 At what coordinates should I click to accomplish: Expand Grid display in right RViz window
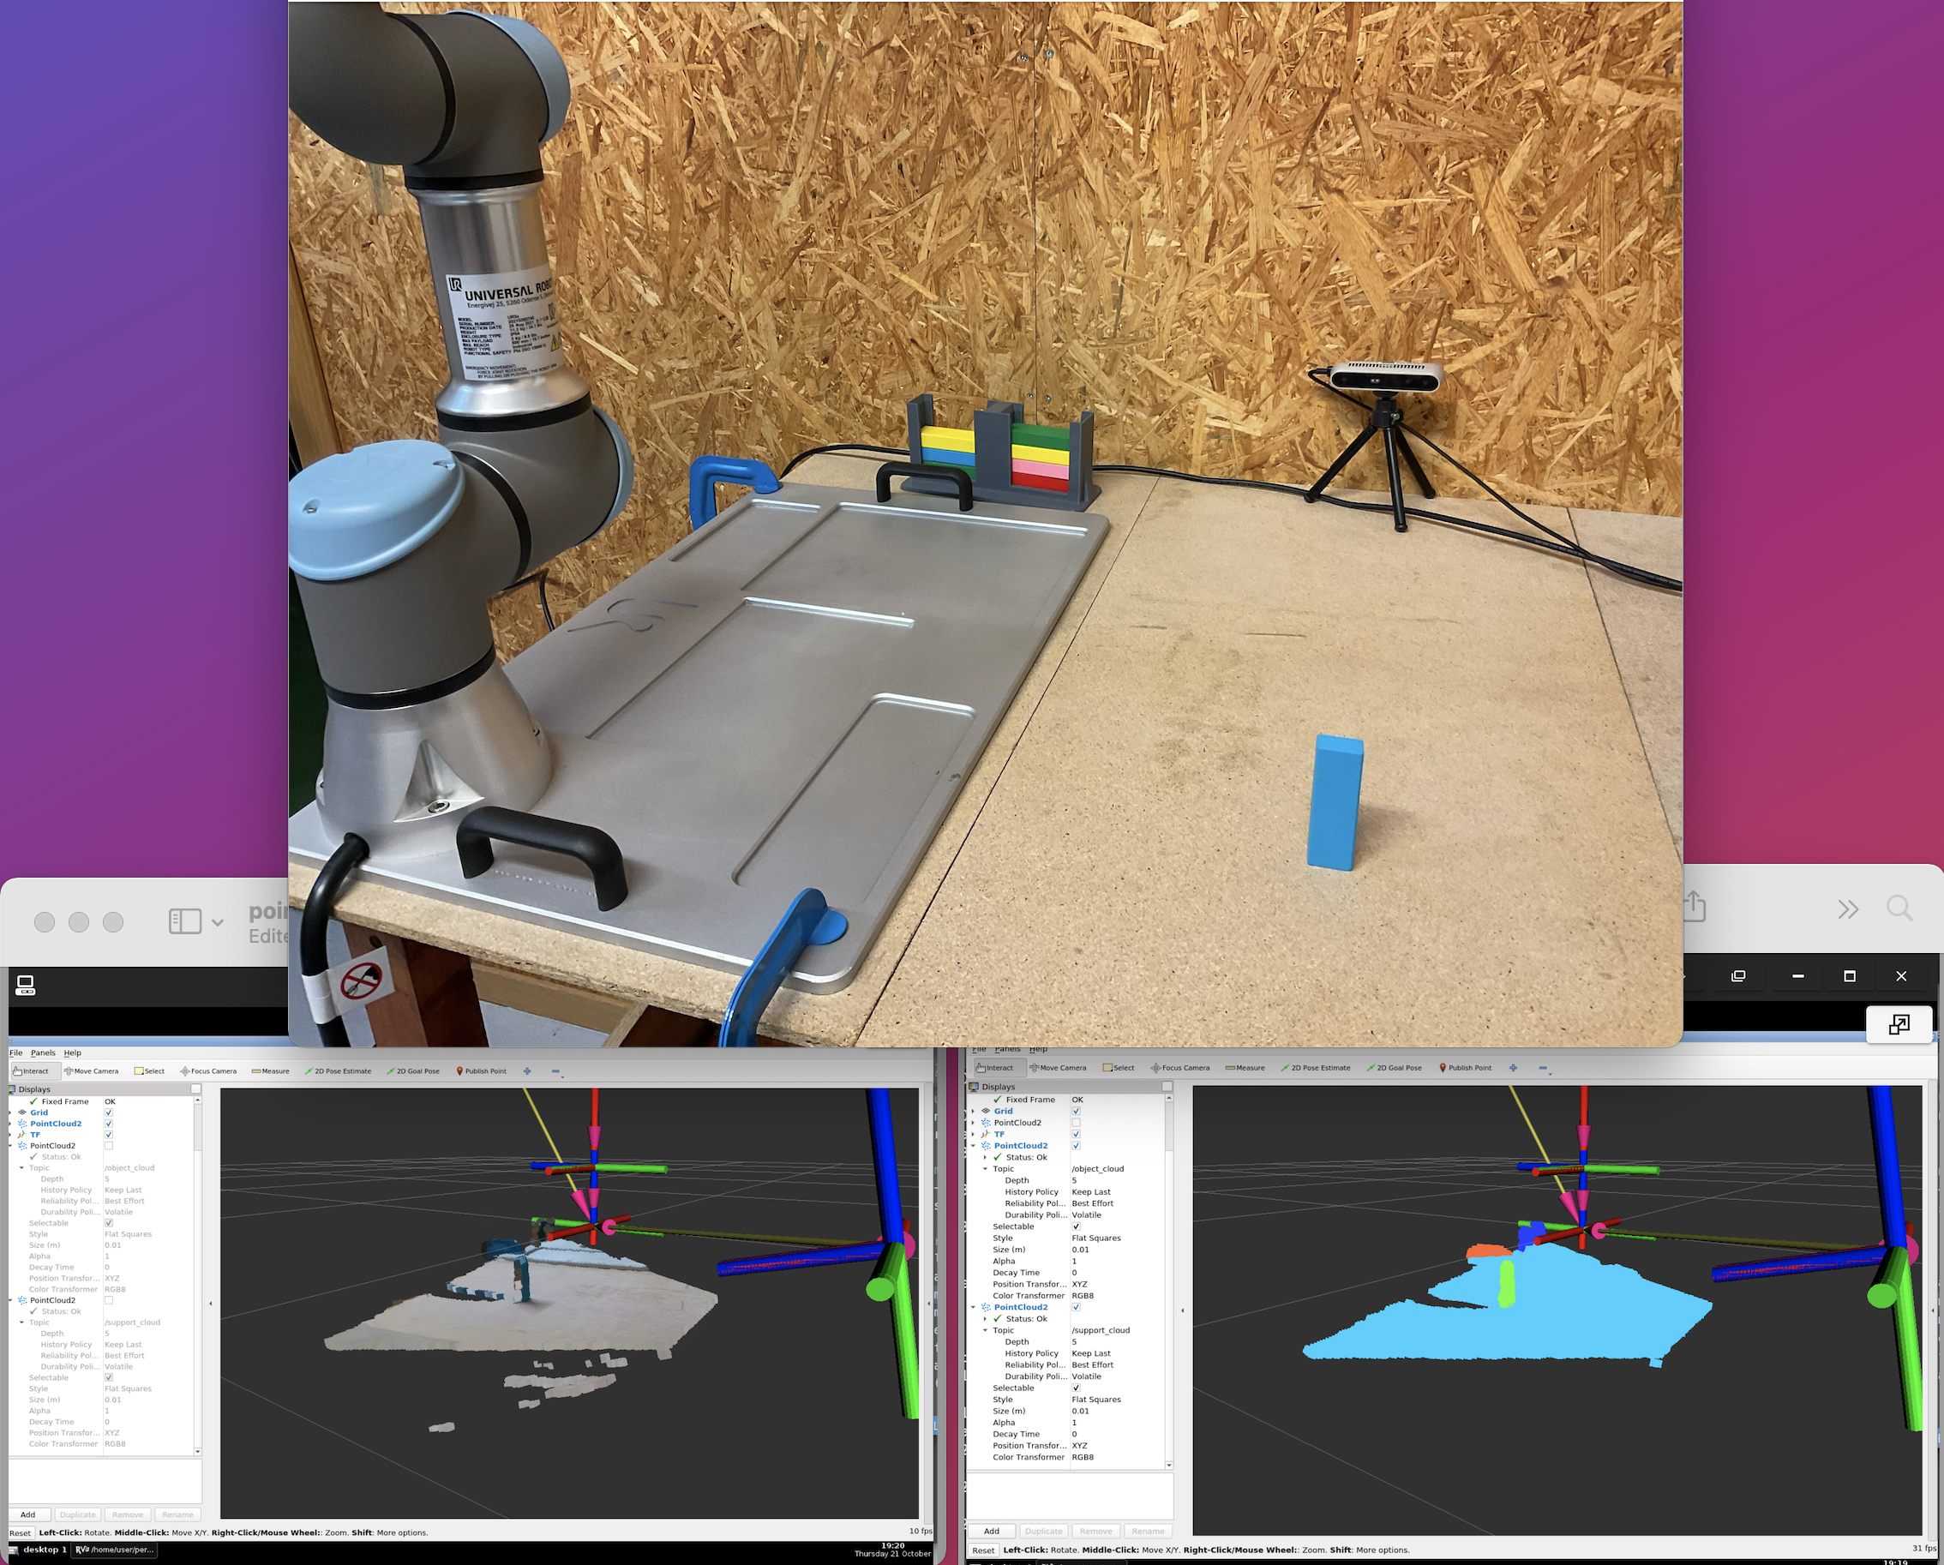tap(973, 1111)
